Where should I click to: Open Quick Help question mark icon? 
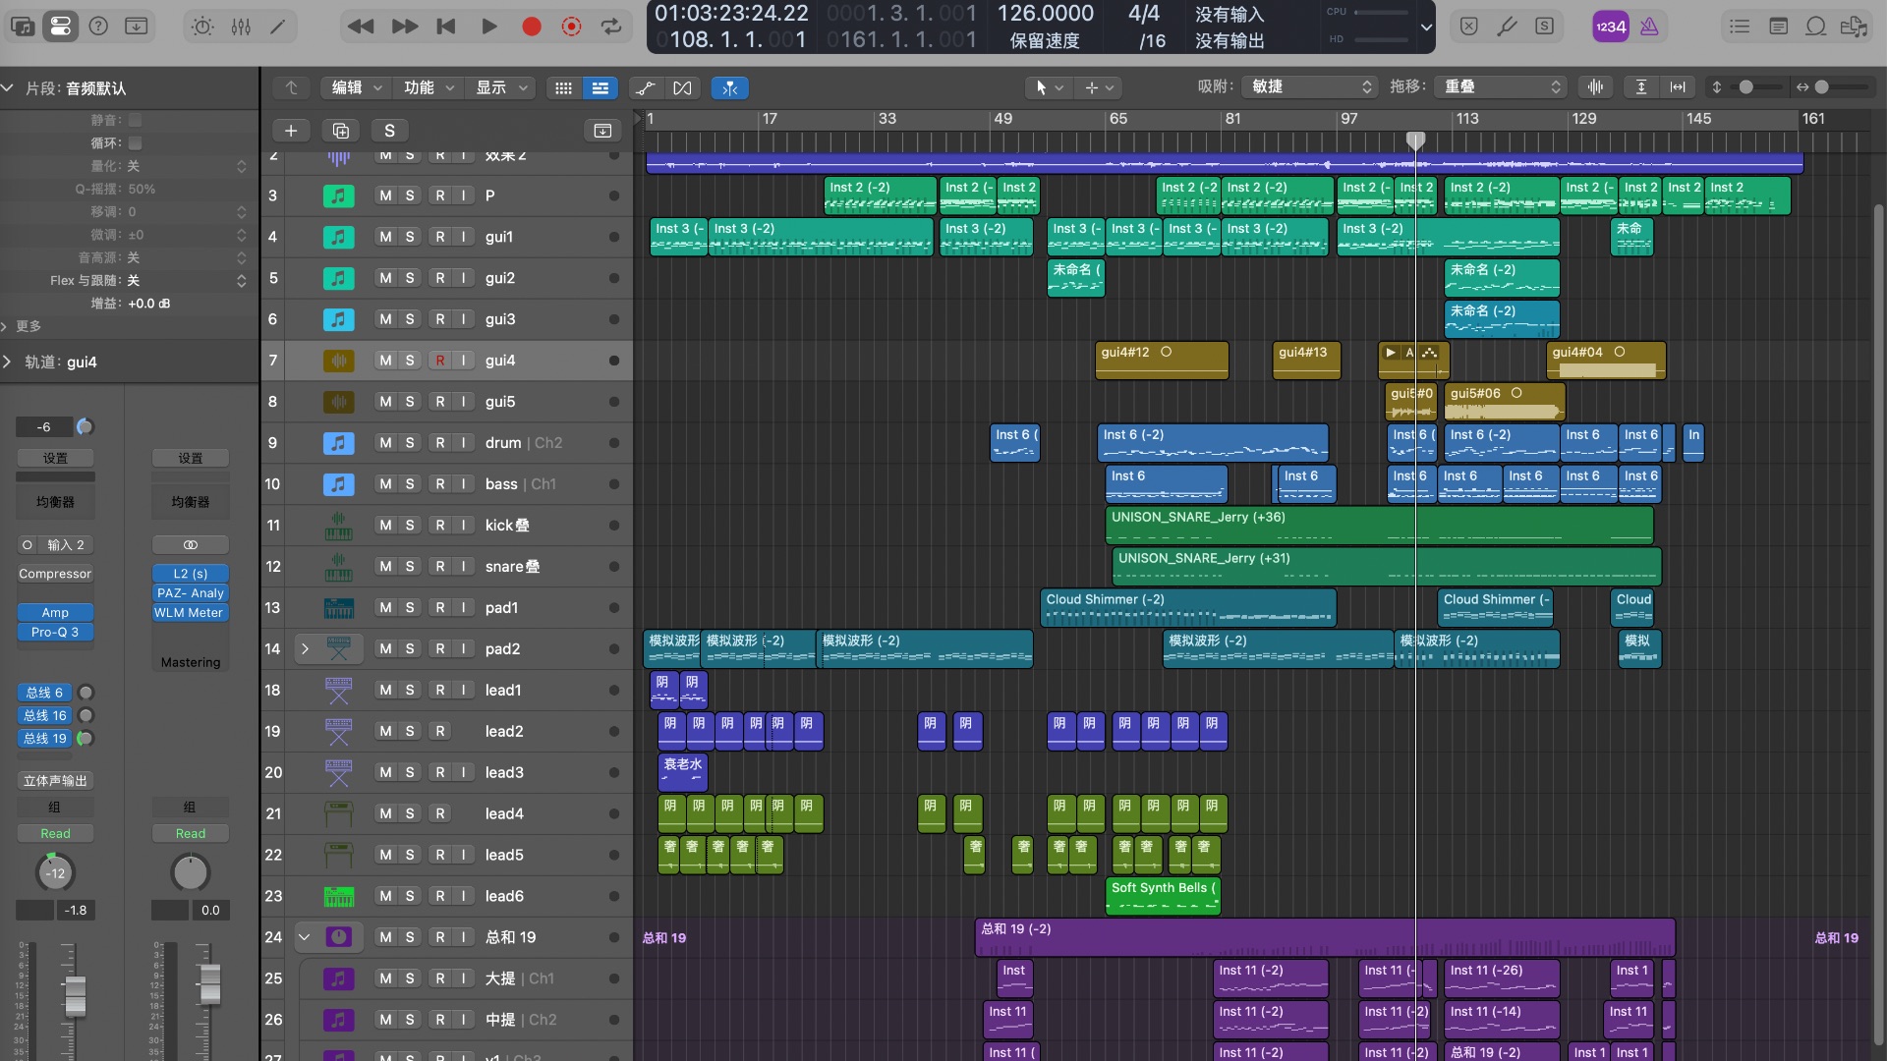(x=98, y=27)
